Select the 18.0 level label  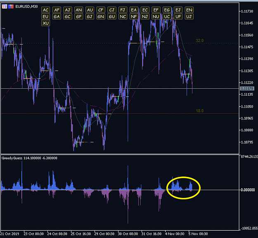200,111
